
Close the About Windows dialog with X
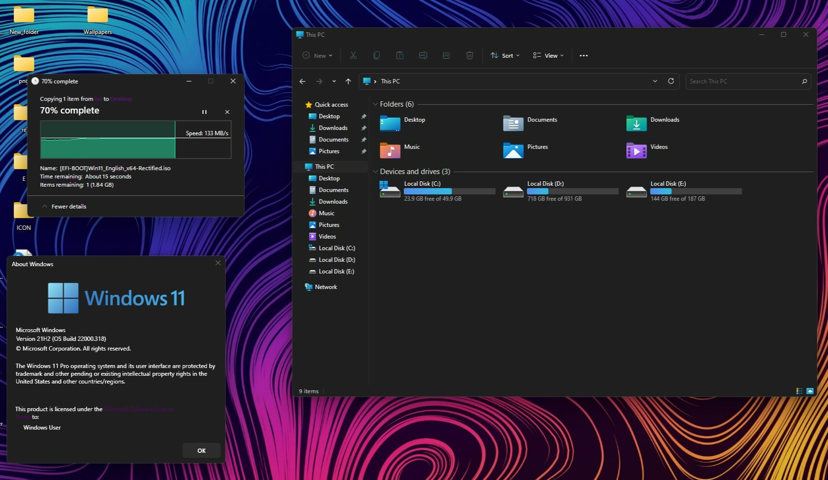[218, 263]
